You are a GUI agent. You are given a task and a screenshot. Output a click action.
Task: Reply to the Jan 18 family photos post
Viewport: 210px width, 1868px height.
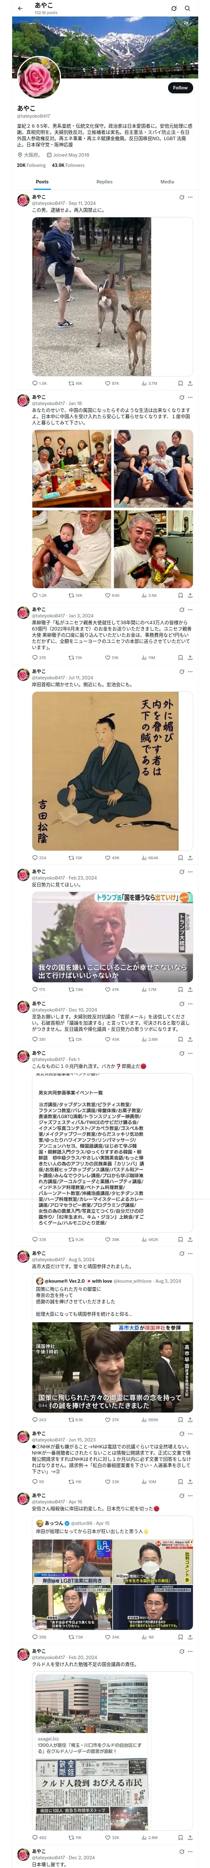tap(39, 595)
